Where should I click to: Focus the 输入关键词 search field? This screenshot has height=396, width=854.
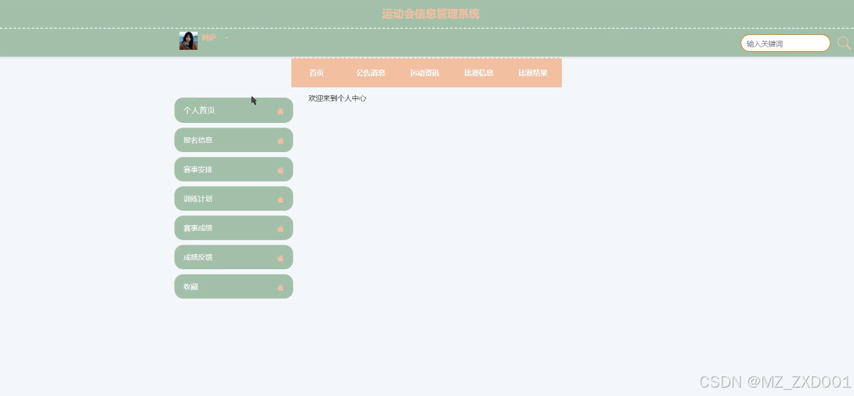point(785,43)
